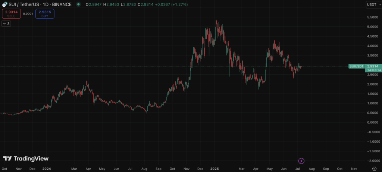Click the 4.5000 price axis label
This screenshot has height=172, width=382.
[373, 37]
